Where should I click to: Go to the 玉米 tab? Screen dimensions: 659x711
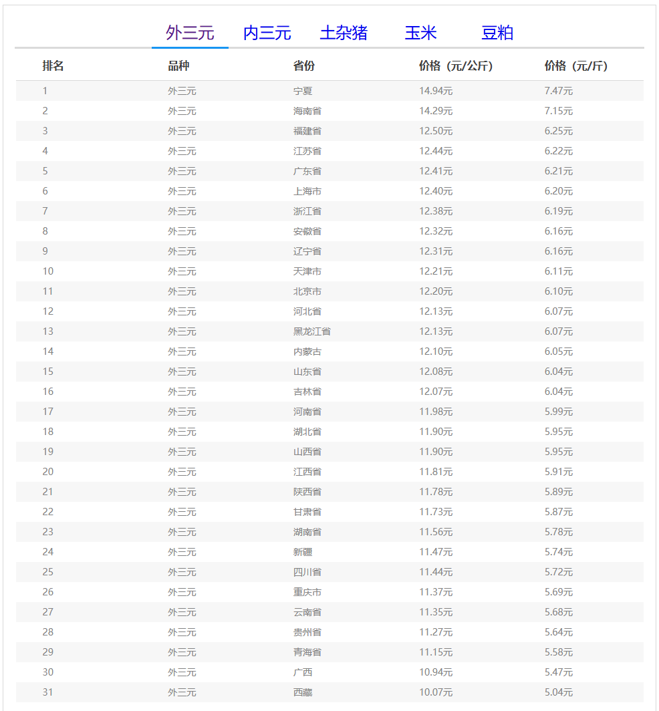pyautogui.click(x=420, y=33)
